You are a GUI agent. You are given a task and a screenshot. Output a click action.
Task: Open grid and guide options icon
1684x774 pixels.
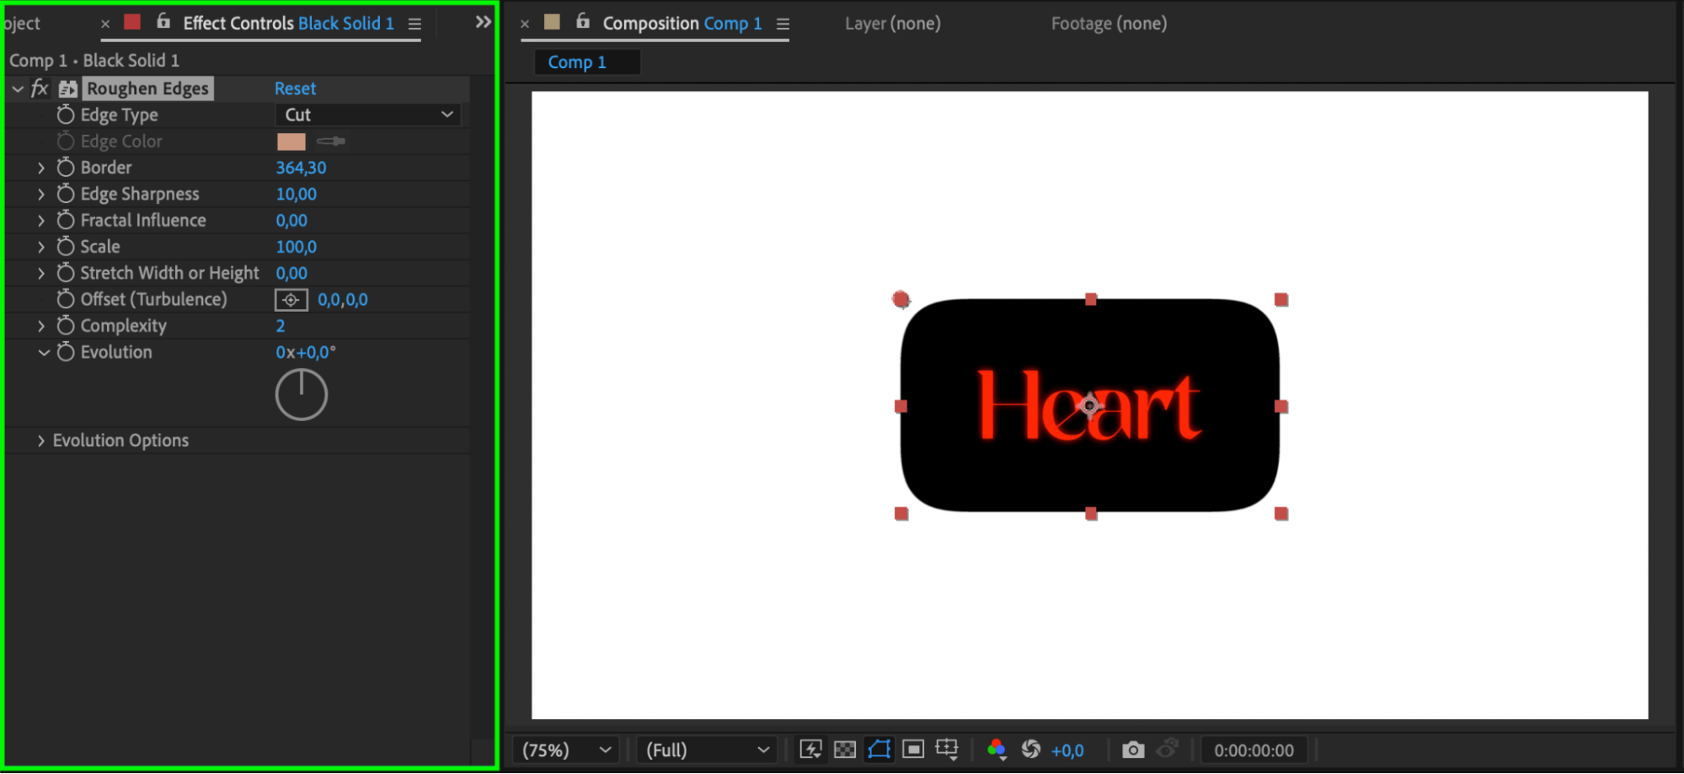pos(948,749)
